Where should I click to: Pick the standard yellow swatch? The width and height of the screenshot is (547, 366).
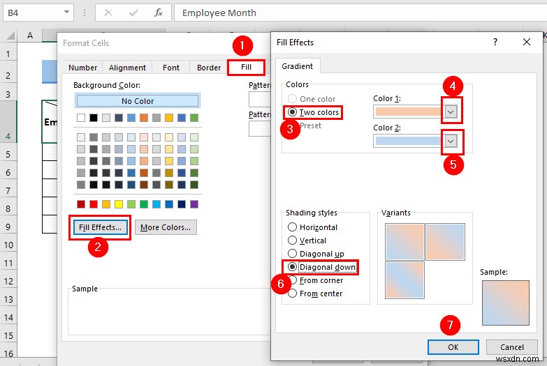tap(119, 204)
